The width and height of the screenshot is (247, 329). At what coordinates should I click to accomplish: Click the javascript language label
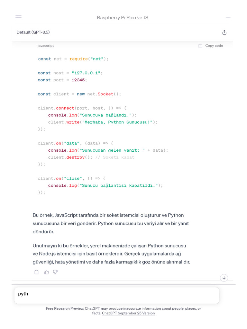[46, 46]
